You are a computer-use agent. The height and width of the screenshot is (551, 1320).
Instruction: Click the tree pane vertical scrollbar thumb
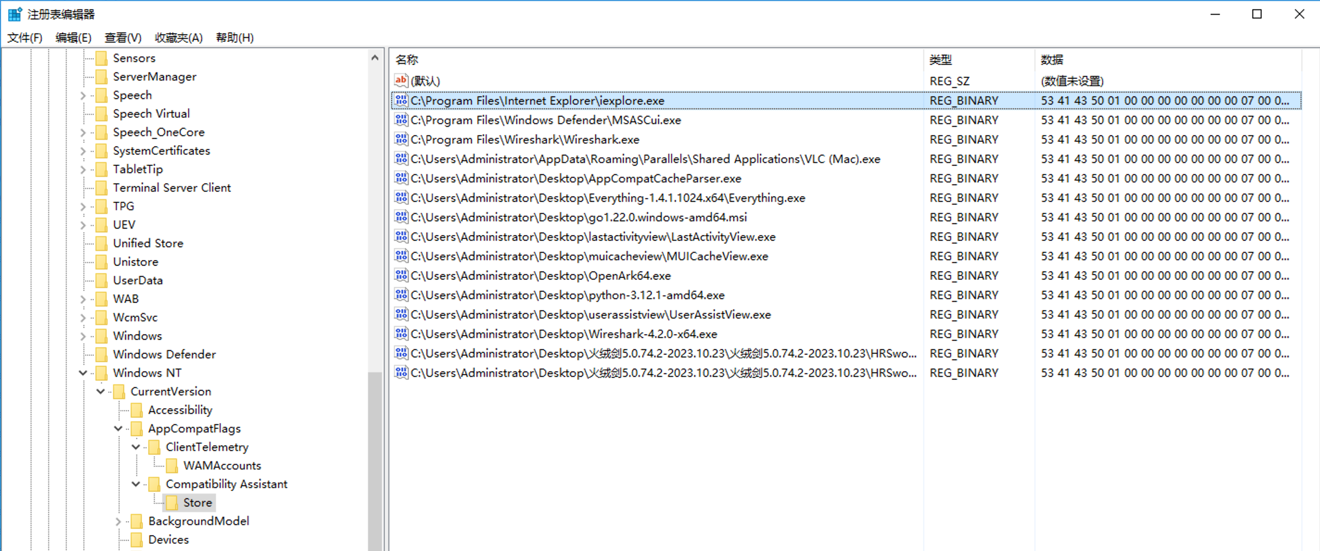tap(374, 461)
